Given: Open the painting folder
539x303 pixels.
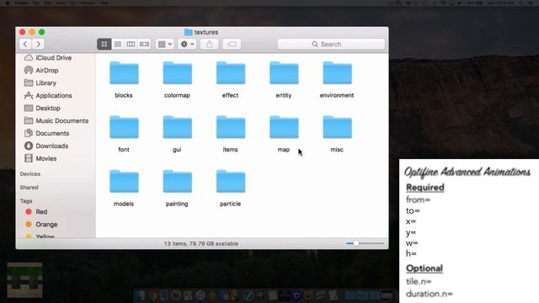Looking at the screenshot, I should [x=177, y=182].
